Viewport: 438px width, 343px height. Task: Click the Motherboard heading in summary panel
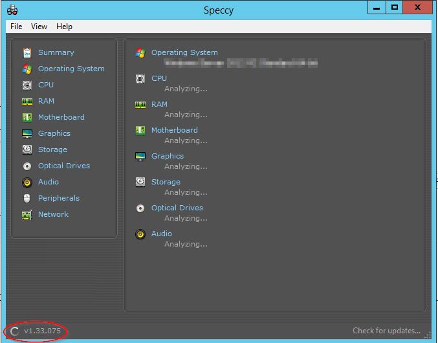coord(174,130)
